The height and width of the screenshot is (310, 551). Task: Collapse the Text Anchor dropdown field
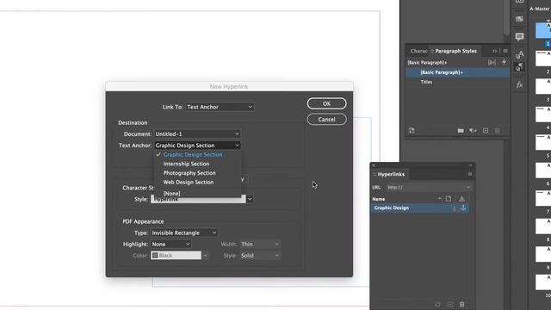tap(197, 146)
